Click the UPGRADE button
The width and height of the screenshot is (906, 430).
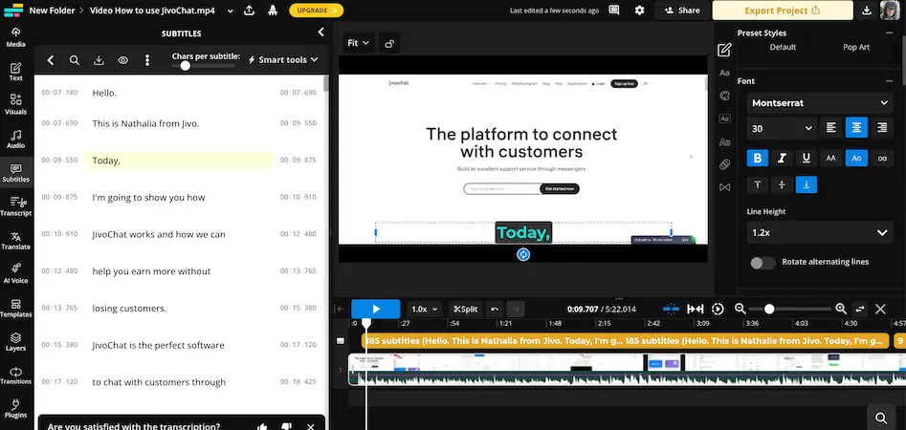pos(316,11)
